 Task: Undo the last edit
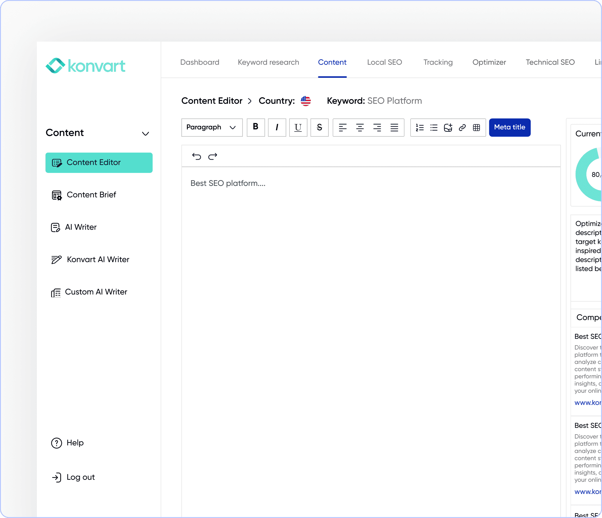196,156
